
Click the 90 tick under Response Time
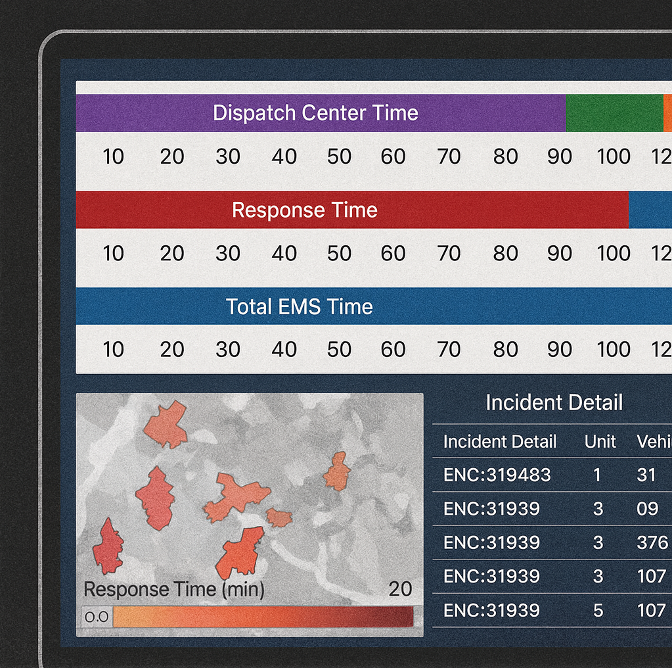(x=559, y=253)
